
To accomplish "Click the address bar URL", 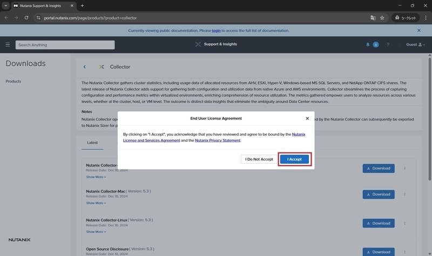I will (x=90, y=18).
